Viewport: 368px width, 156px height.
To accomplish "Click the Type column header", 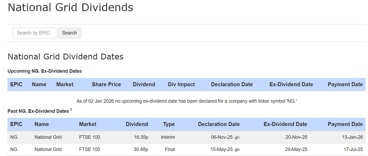I will point(169,124).
